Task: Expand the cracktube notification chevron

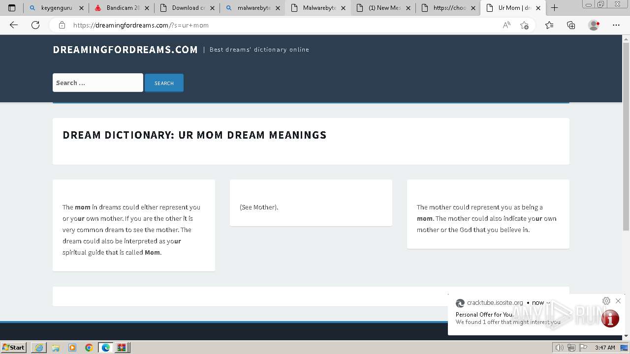Action: 549,303
